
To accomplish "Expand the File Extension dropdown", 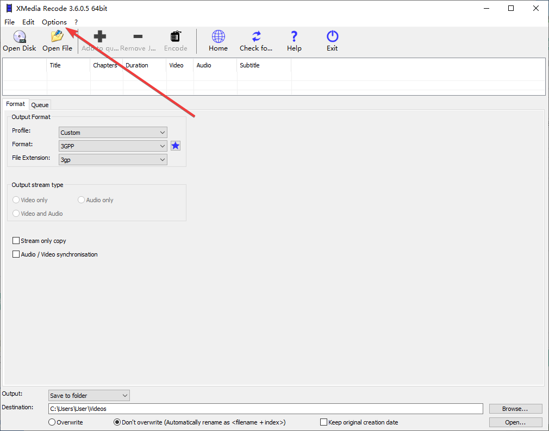I will pos(113,160).
